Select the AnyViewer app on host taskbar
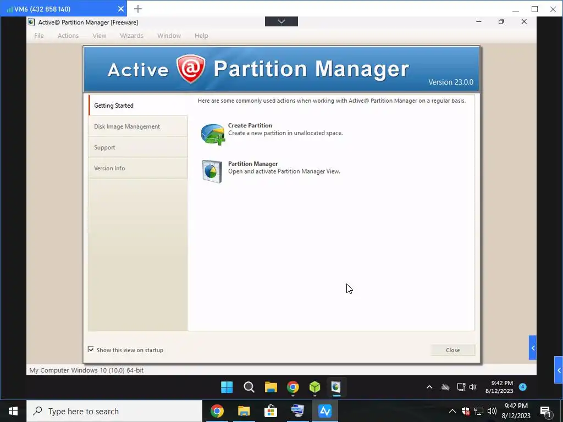563x422 pixels. pyautogui.click(x=324, y=411)
